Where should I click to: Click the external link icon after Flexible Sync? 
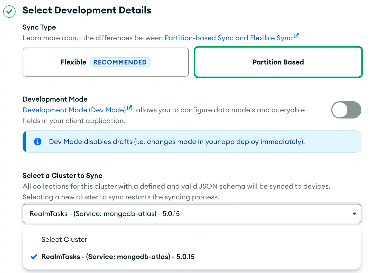297,36
